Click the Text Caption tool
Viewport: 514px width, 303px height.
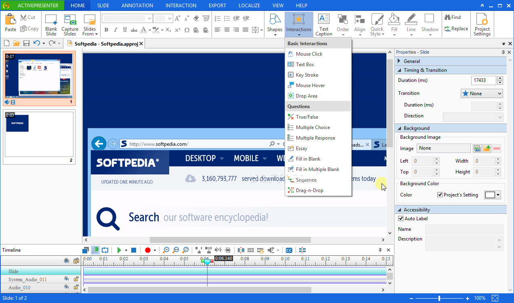pyautogui.click(x=324, y=25)
